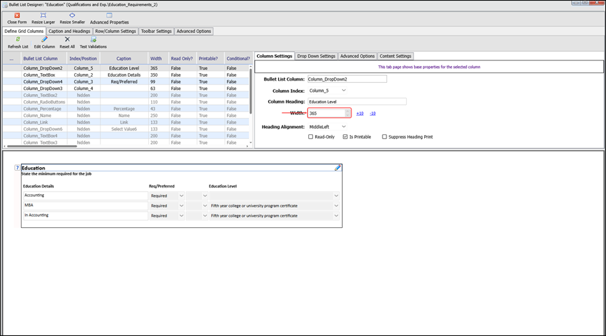Image resolution: width=606 pixels, height=336 pixels.
Task: Click the Resize Smaller icon
Action: [72, 15]
